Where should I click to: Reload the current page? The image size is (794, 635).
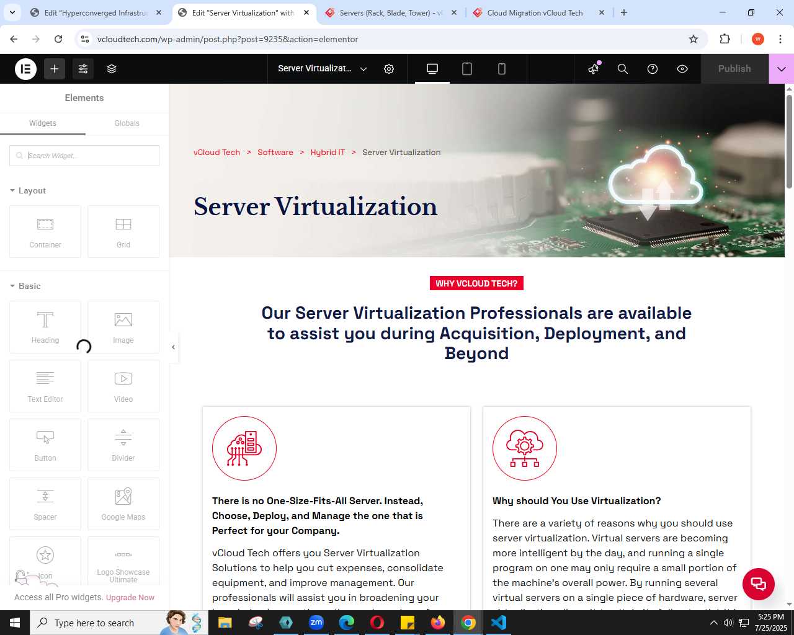58,39
